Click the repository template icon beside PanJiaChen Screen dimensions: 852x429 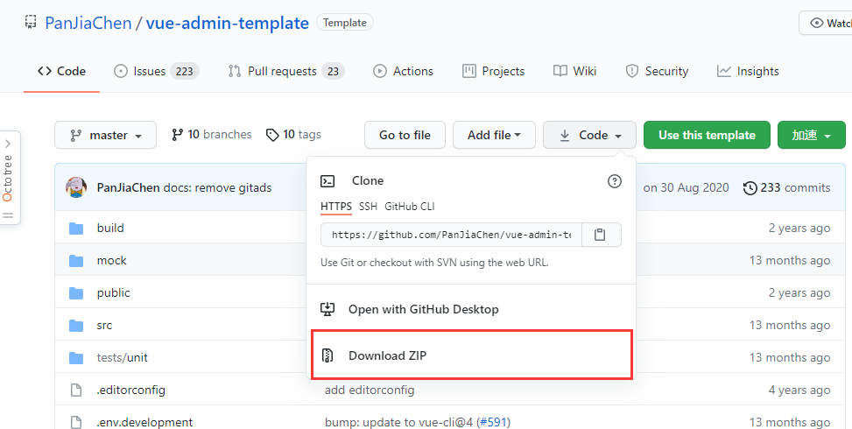coord(31,22)
